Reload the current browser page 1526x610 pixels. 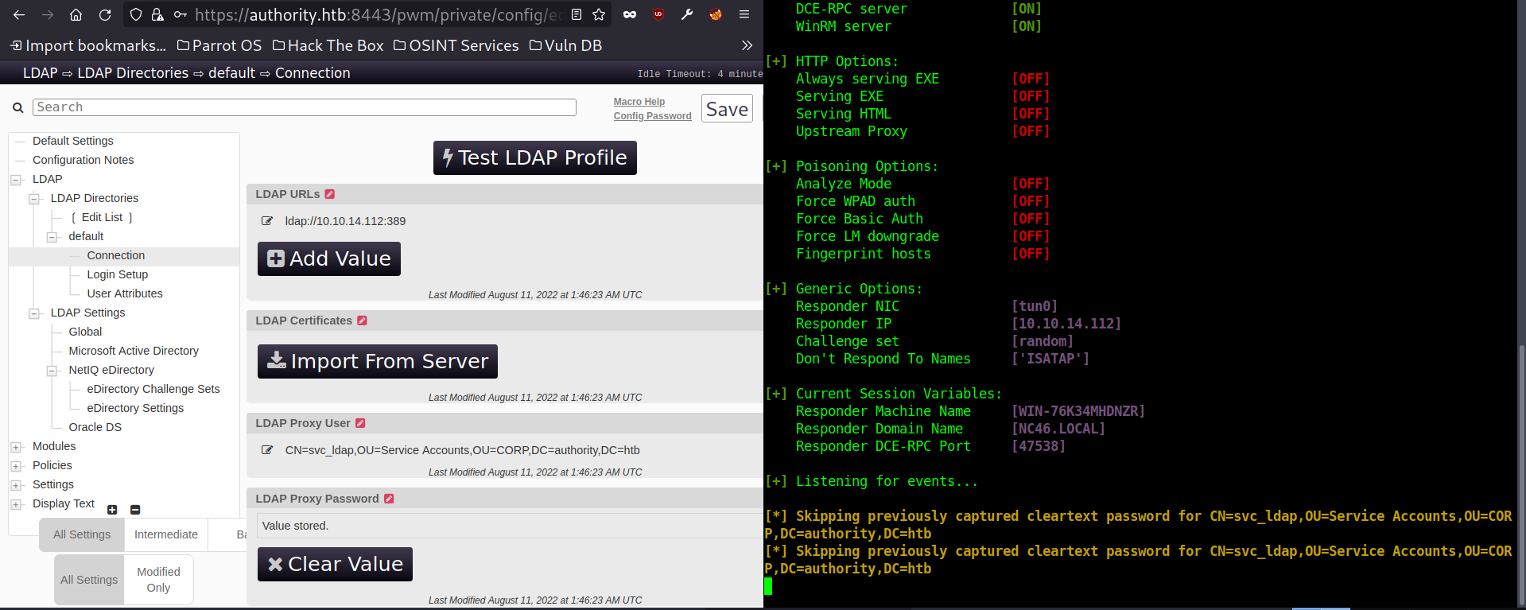pyautogui.click(x=105, y=14)
